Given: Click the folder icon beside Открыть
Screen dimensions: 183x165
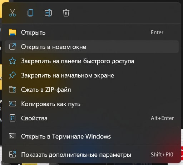Looking at the screenshot, I should tap(13, 32).
